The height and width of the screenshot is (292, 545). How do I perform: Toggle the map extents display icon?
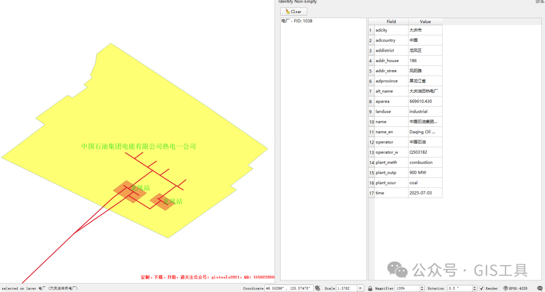coord(317,288)
